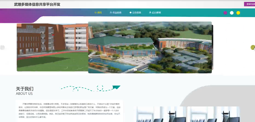The height and width of the screenshot is (122, 255).
Task: Click the white carousel indicator bar
Action: (x=135, y=70)
